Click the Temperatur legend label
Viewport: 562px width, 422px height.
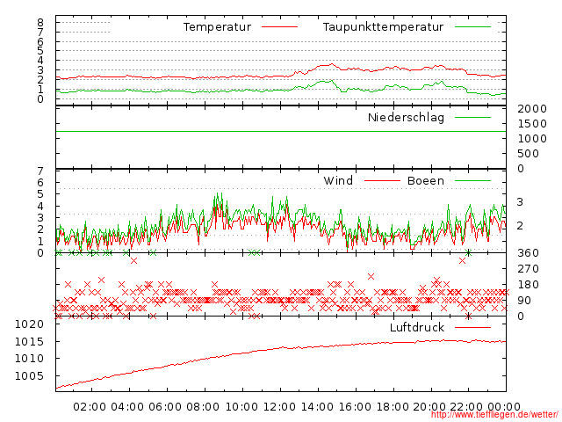click(217, 27)
